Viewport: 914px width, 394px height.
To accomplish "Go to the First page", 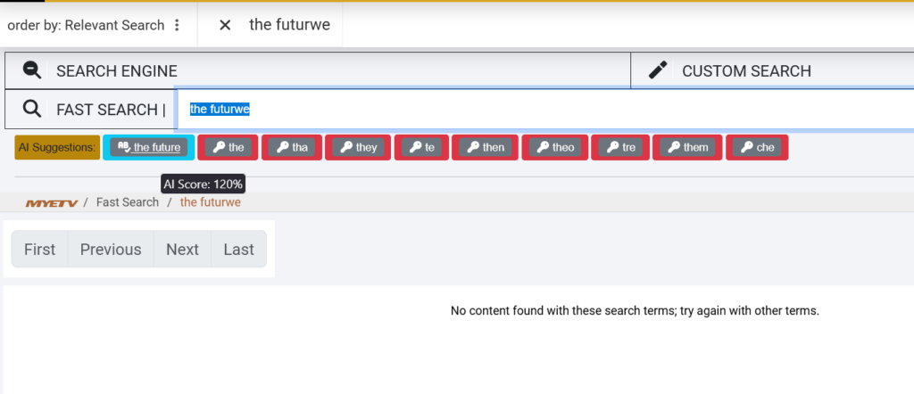I will [39, 250].
